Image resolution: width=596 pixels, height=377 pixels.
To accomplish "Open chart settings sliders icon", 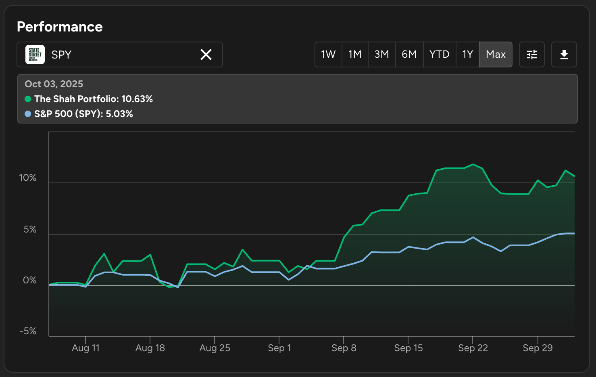I will coord(532,54).
